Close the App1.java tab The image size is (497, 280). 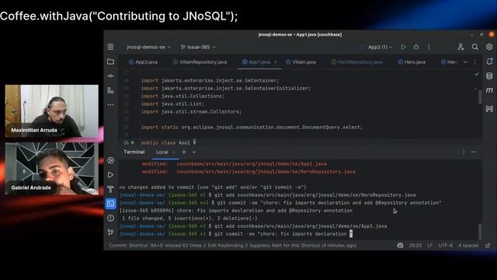pos(276,62)
